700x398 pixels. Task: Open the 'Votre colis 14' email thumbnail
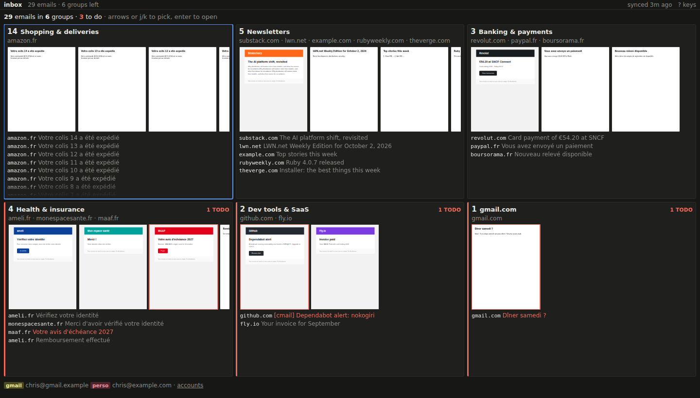point(41,89)
